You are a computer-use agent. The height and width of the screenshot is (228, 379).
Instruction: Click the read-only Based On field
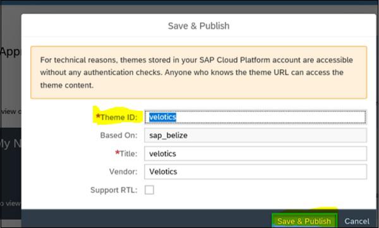[255, 135]
